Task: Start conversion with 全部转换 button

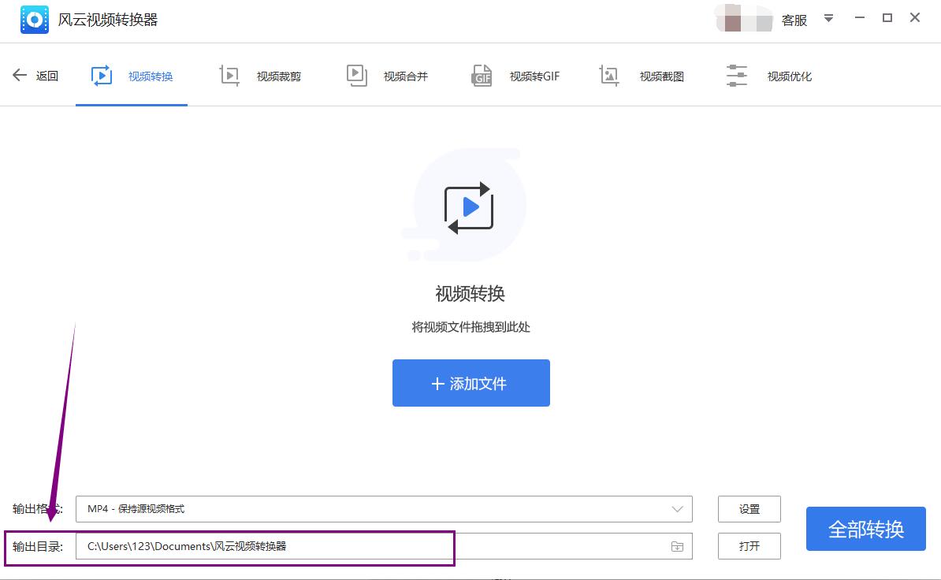Action: (x=866, y=529)
